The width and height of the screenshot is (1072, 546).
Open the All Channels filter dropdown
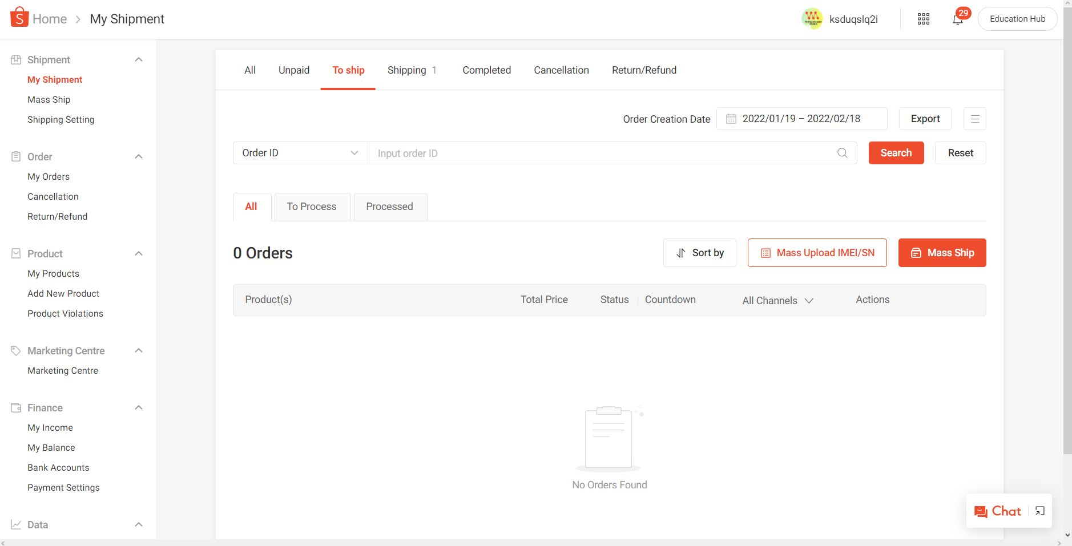click(809, 301)
